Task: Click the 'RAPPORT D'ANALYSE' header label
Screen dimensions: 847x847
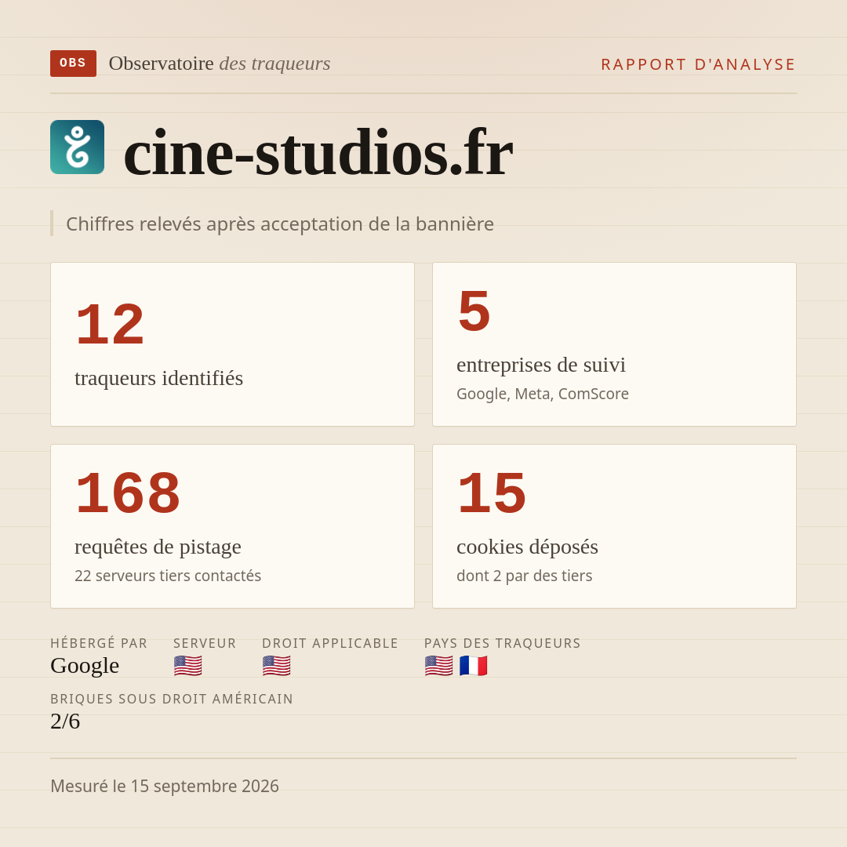Action: tap(699, 64)
